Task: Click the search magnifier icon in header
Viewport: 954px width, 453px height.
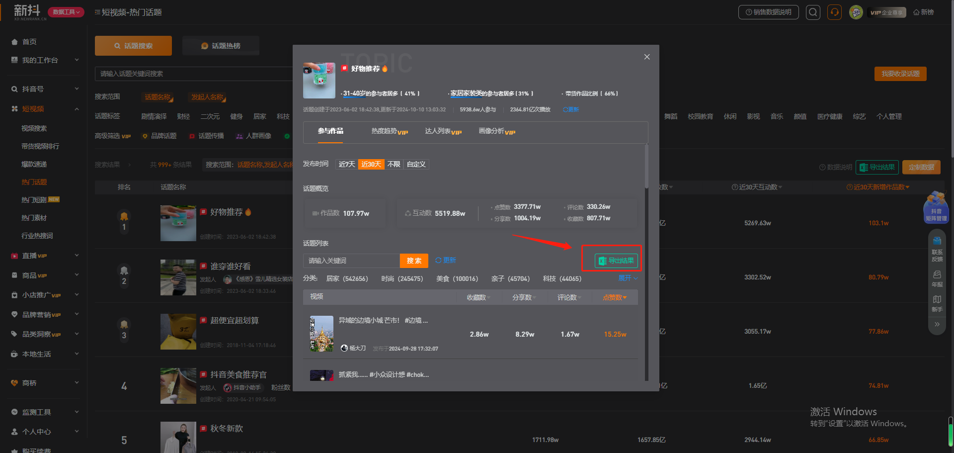Action: [x=813, y=12]
